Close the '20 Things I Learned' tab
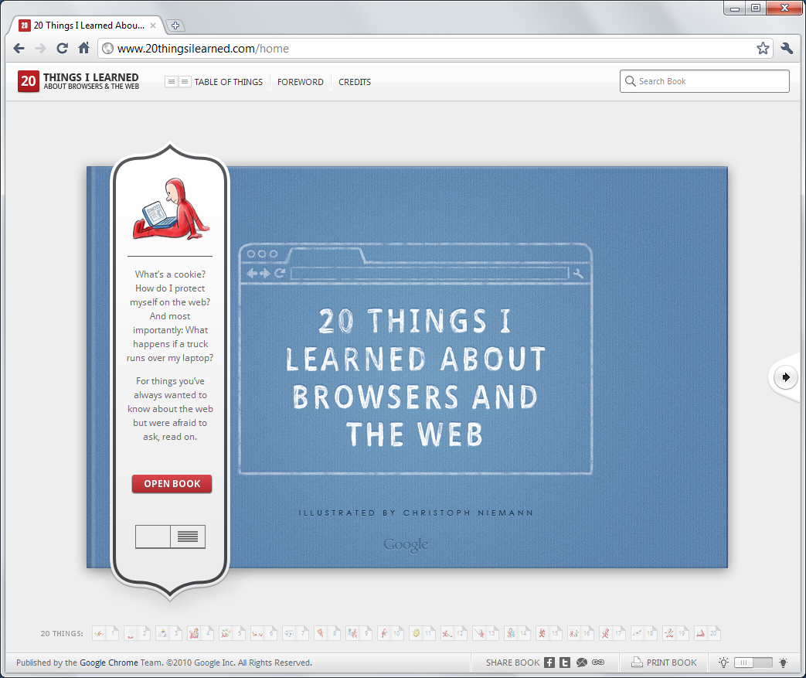 153,26
